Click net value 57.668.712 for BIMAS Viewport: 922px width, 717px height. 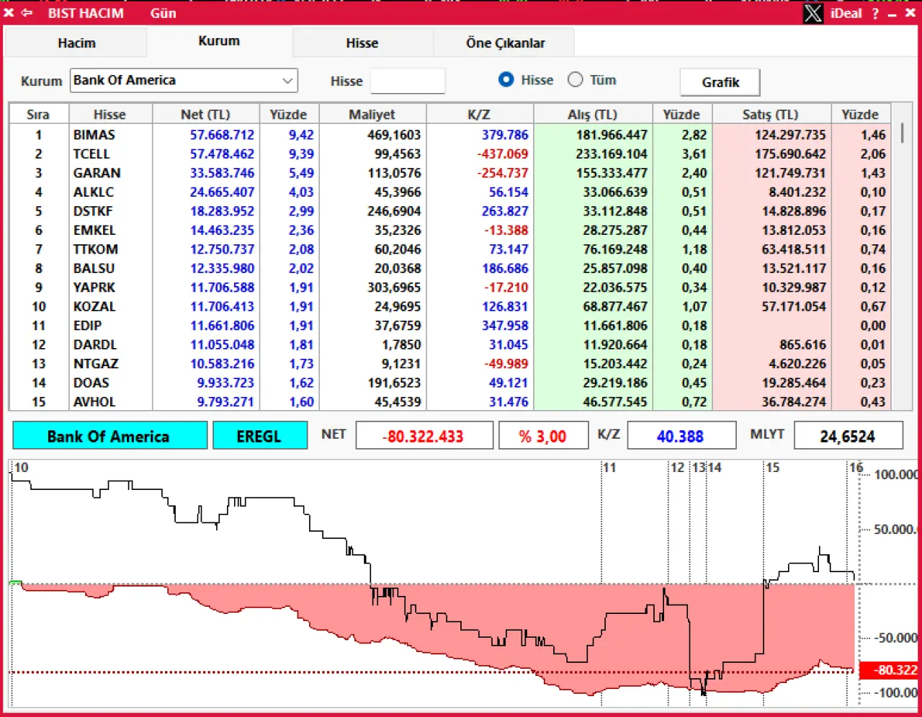222,135
